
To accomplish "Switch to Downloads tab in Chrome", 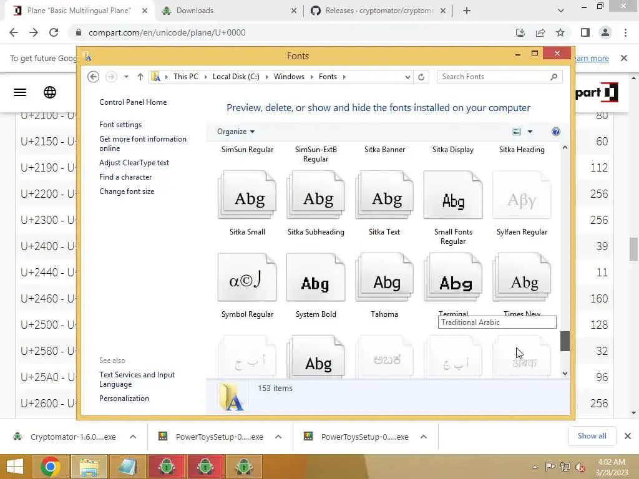I will click(x=228, y=11).
